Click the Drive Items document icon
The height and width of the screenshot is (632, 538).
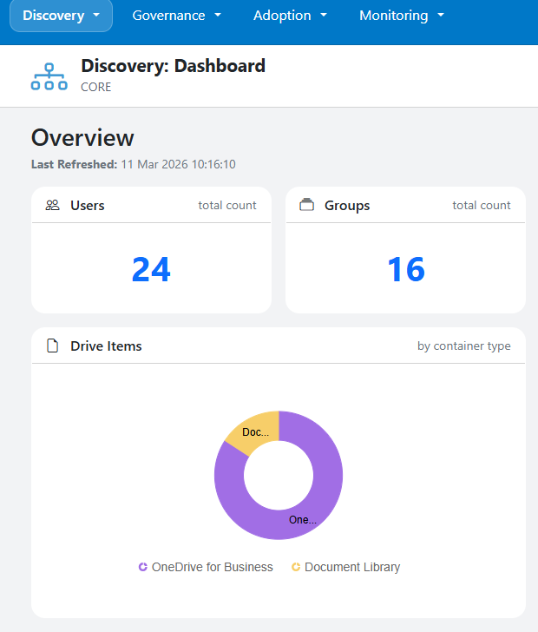[52, 346]
